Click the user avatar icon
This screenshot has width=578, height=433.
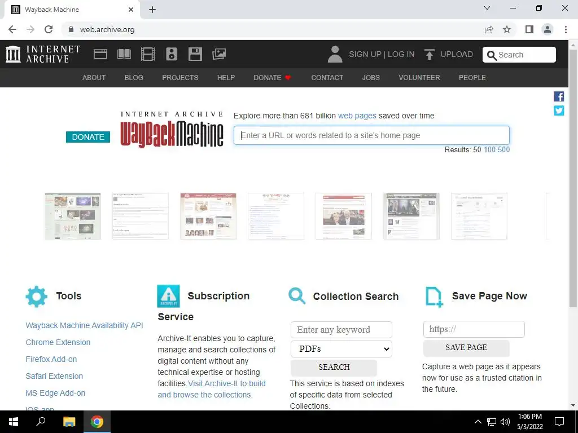pyautogui.click(x=335, y=54)
